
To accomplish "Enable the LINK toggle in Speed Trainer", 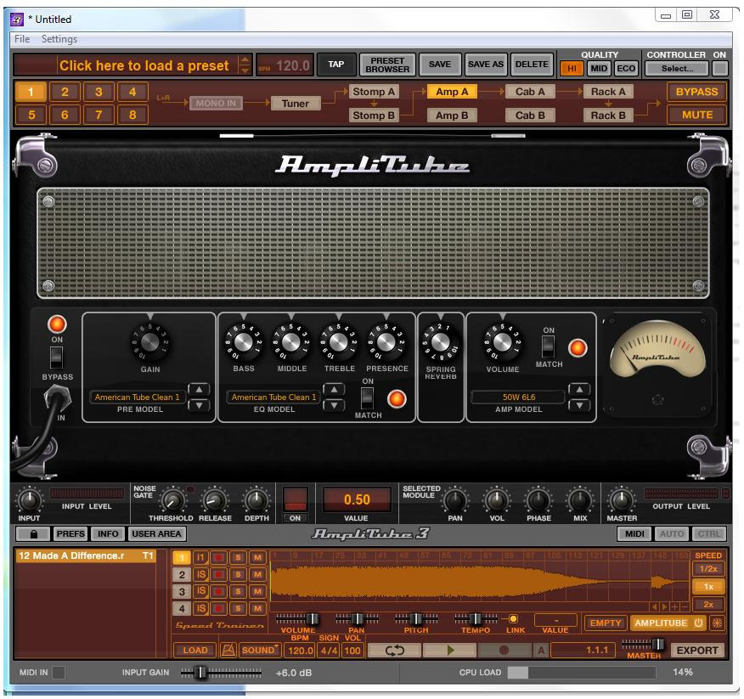I will pos(513,619).
